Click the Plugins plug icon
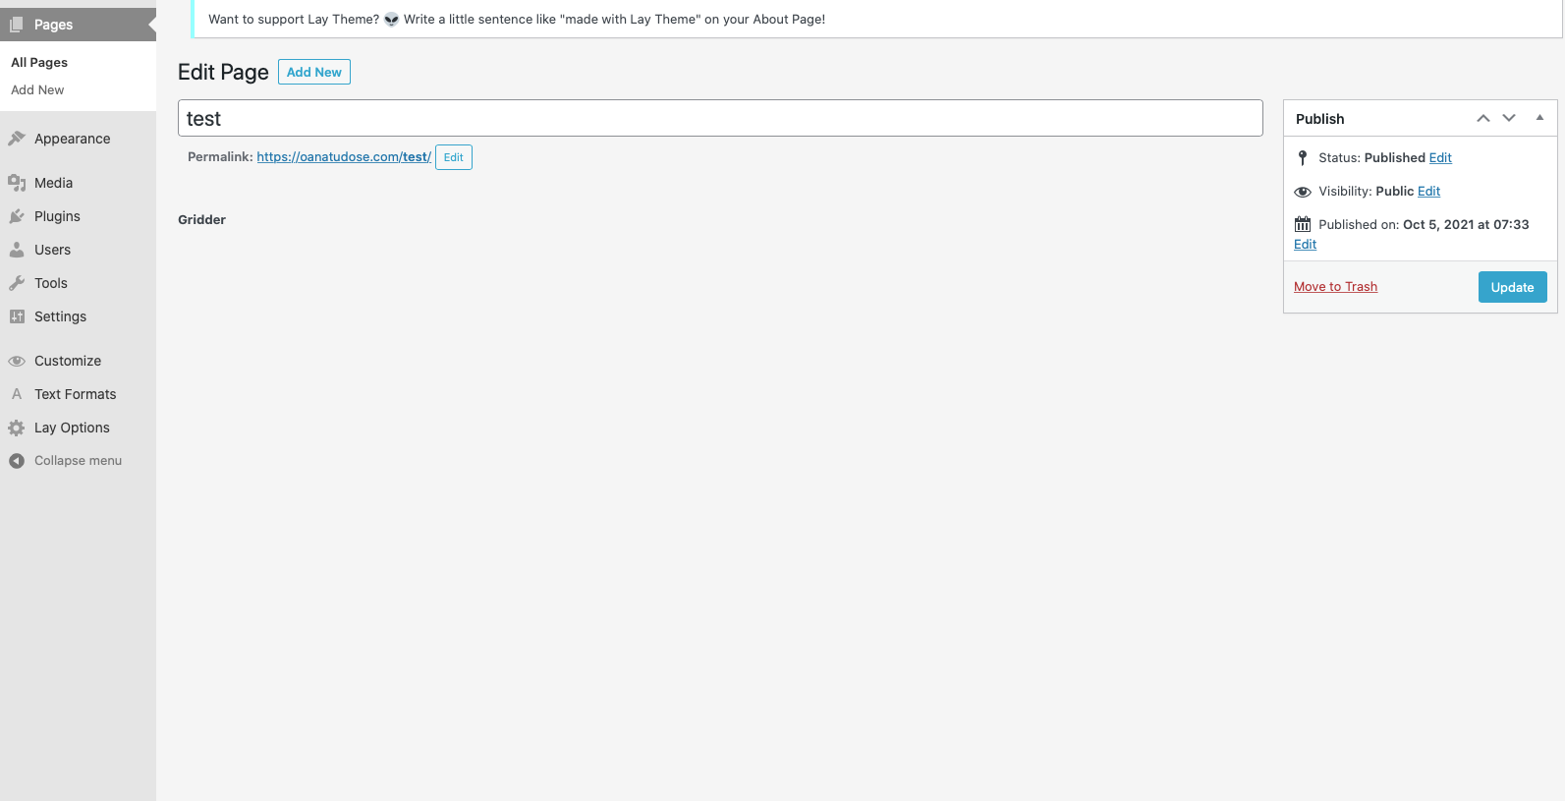The height and width of the screenshot is (801, 1565). coord(17,216)
